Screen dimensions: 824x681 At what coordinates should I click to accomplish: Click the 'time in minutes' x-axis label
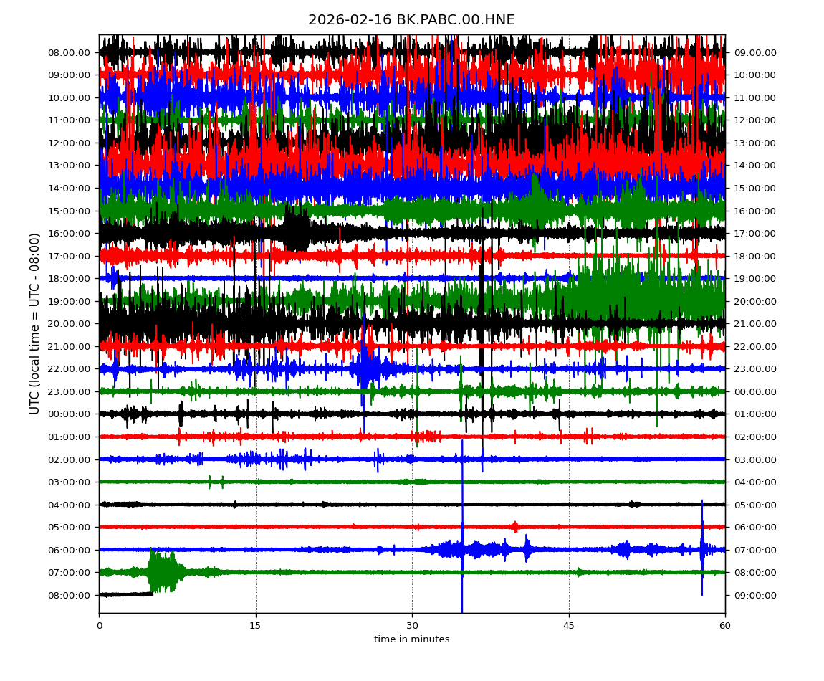[x=411, y=639]
